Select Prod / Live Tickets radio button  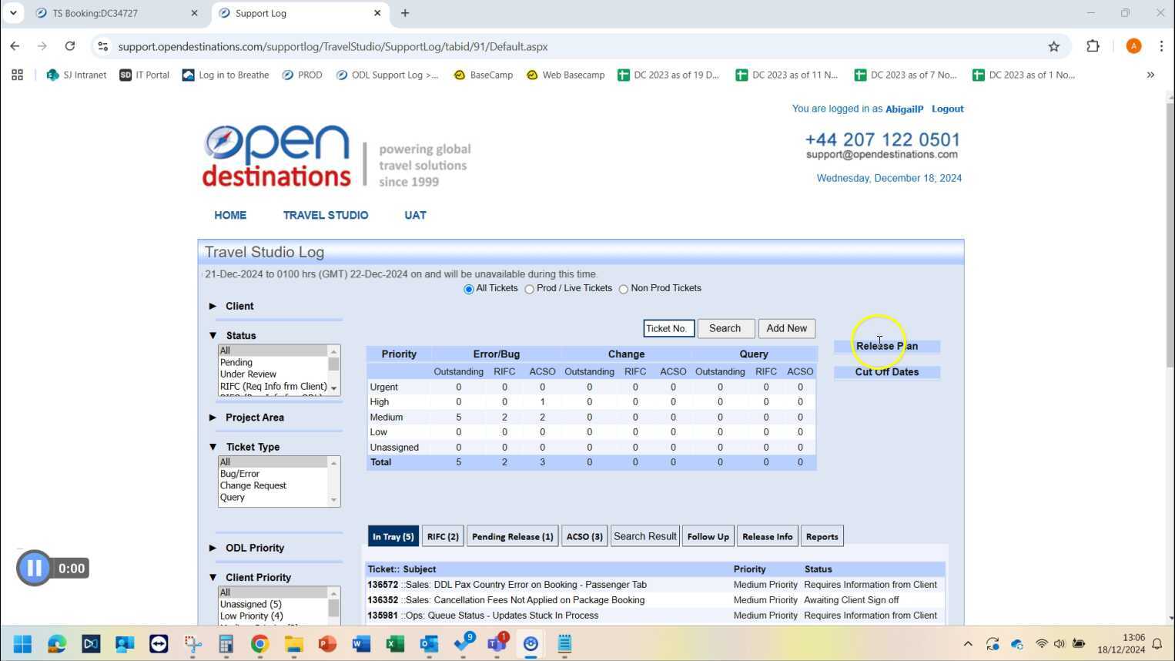pos(529,290)
